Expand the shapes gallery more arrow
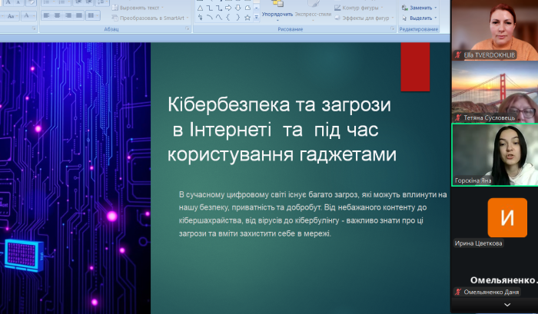Viewport: 538px width, 314px height. tap(256, 18)
